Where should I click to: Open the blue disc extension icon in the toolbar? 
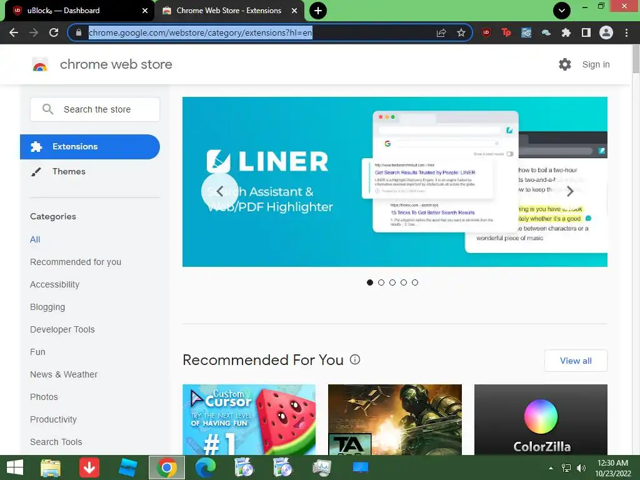click(x=526, y=32)
